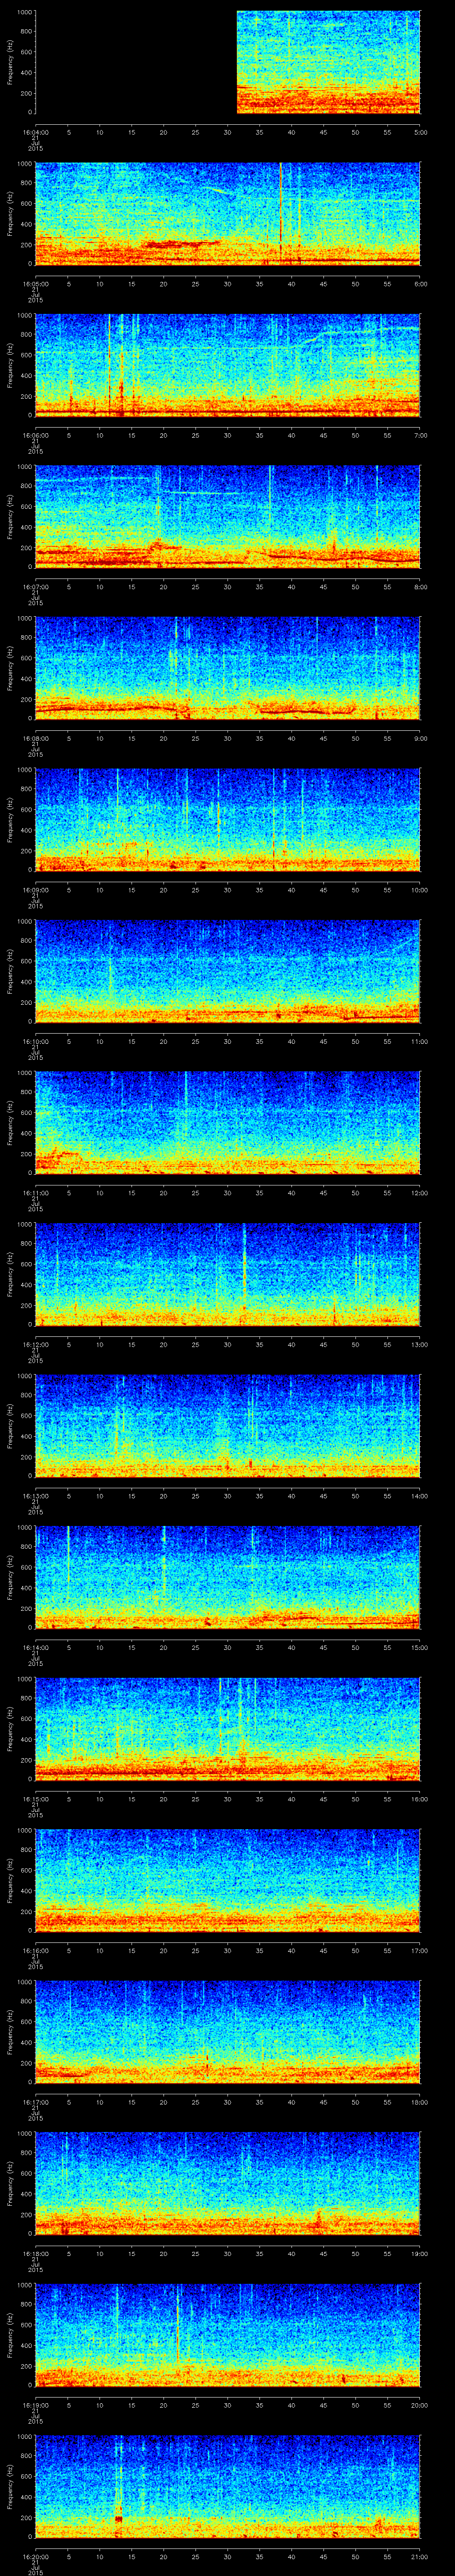Click the 16:14:00 start time label

click(x=36, y=1647)
